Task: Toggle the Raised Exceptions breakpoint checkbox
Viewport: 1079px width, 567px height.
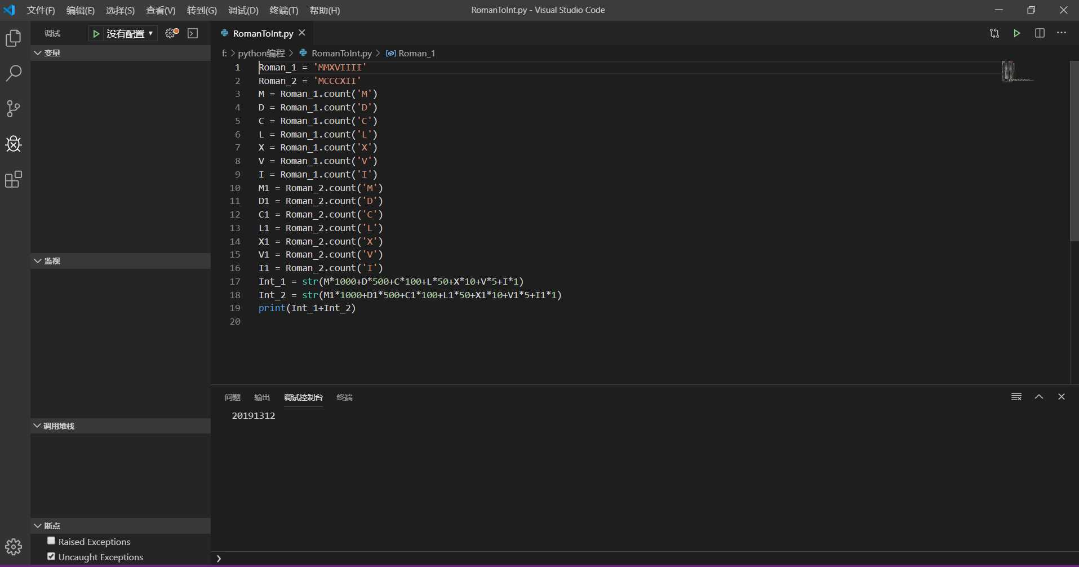Action: click(51, 541)
